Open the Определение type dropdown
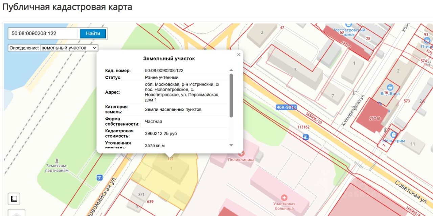Image resolution: width=433 pixels, height=216 pixels. (x=69, y=48)
